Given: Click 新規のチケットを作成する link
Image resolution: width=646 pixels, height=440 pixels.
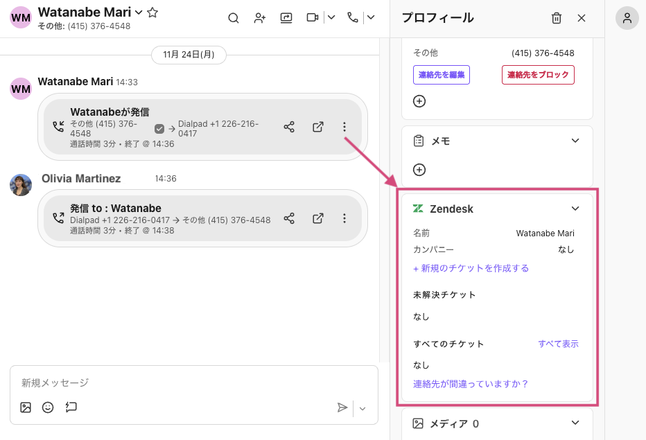Looking at the screenshot, I should 471,268.
